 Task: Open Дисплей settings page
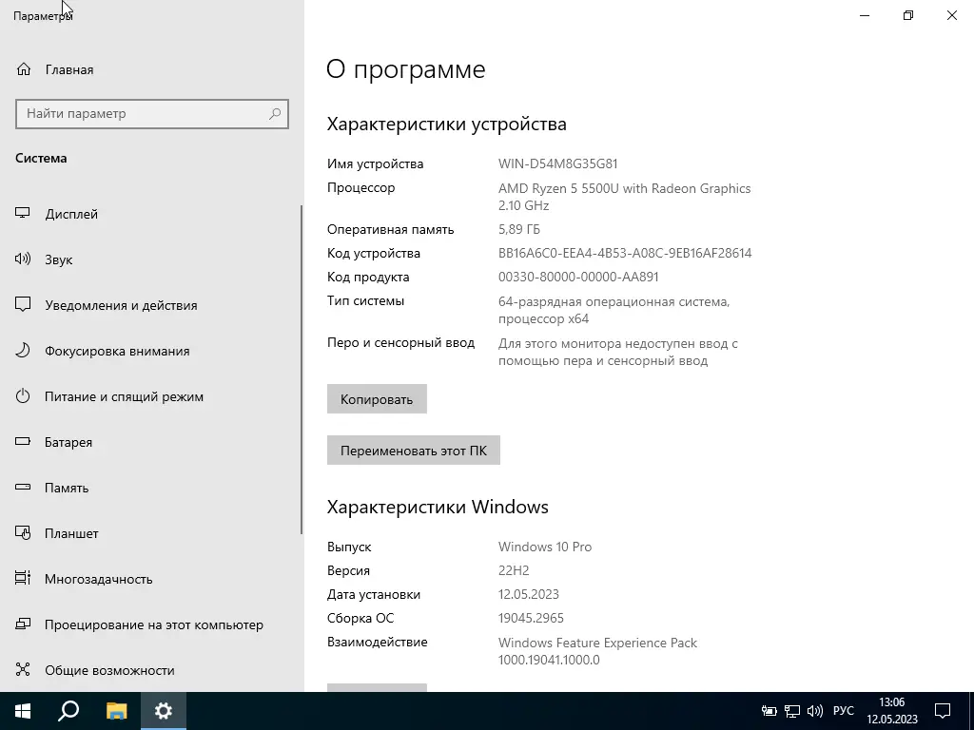[71, 214]
